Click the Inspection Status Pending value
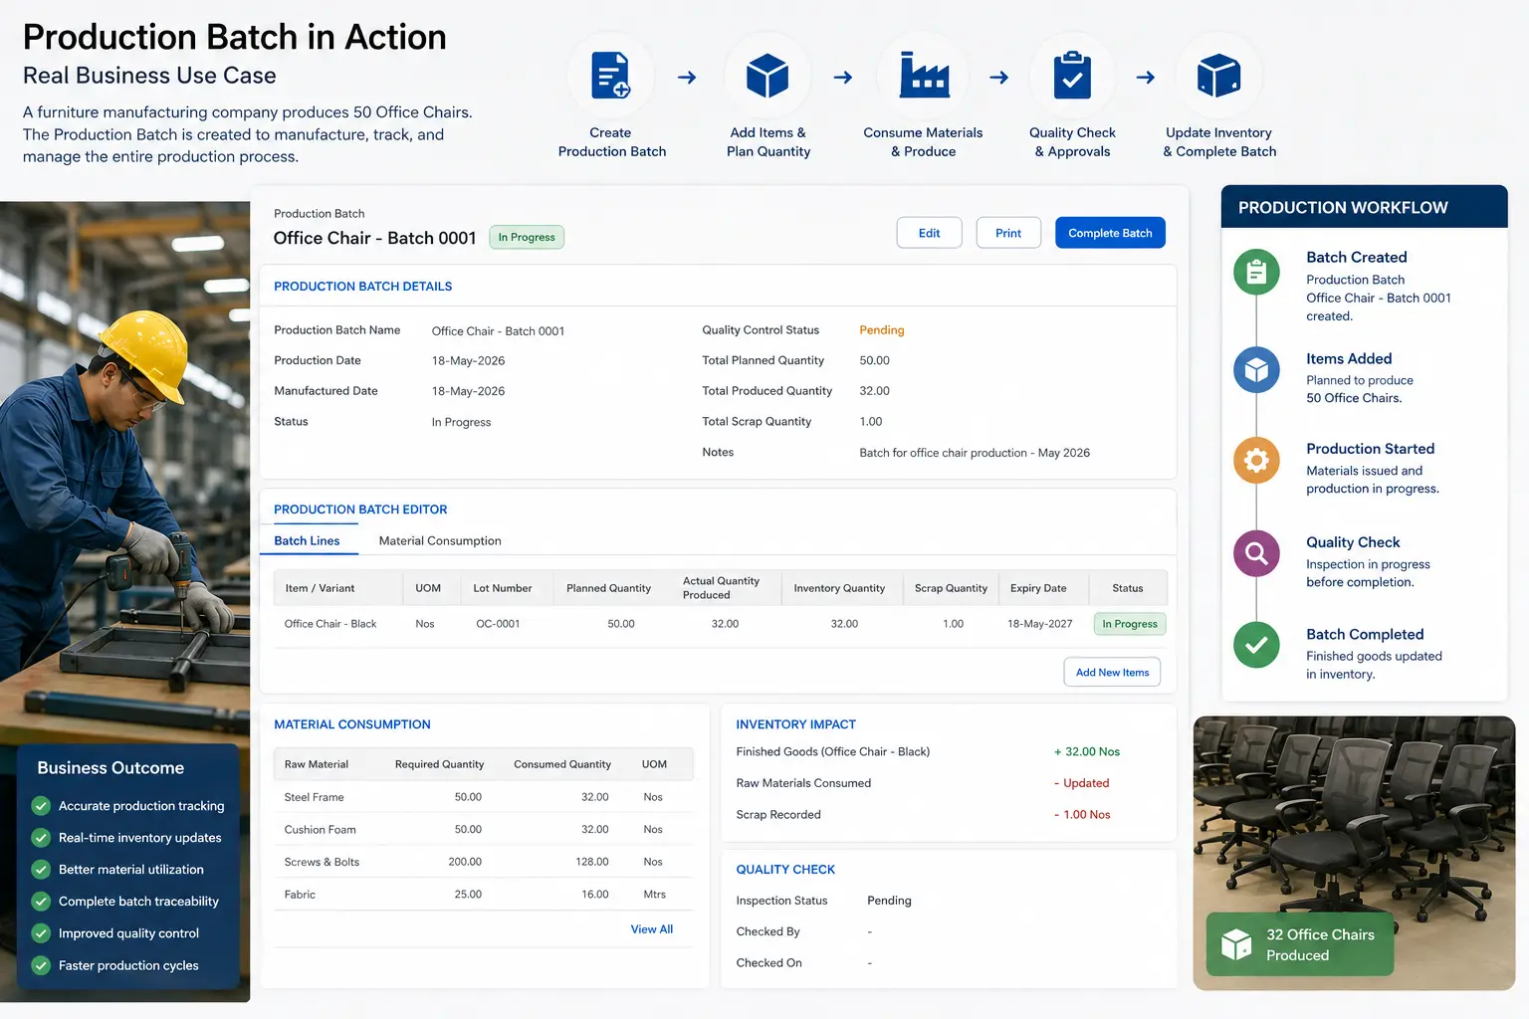 click(x=889, y=901)
